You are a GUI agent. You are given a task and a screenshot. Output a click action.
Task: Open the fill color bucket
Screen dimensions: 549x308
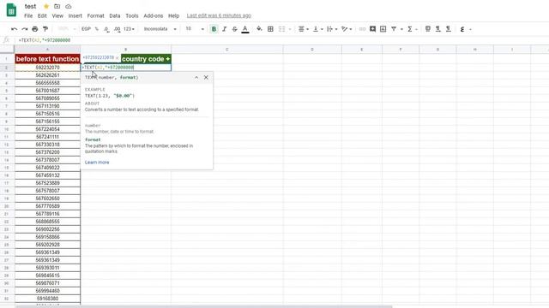coord(259,29)
